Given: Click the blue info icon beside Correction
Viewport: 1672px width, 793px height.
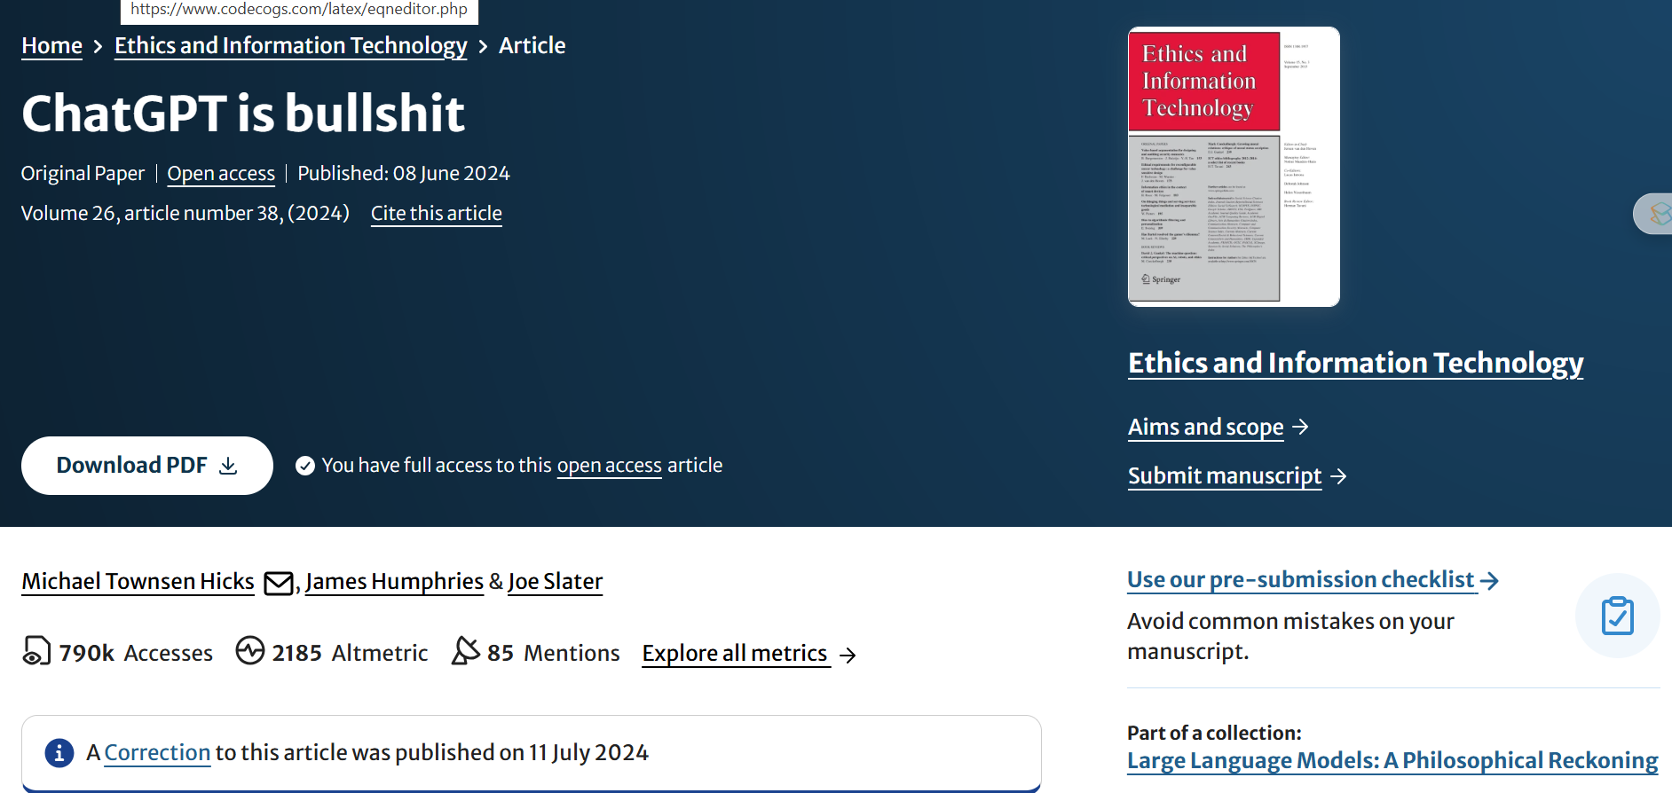Looking at the screenshot, I should pyautogui.click(x=59, y=753).
